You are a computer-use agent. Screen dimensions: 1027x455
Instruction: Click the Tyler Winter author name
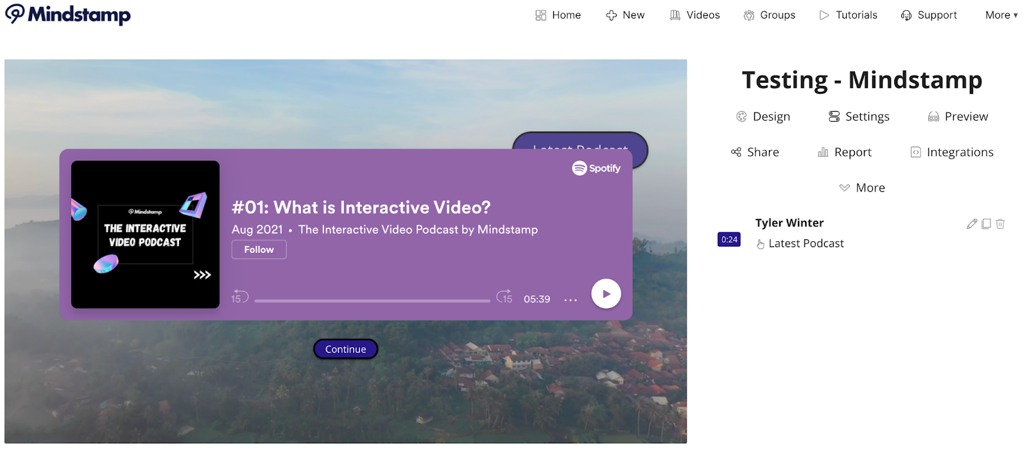tap(790, 223)
